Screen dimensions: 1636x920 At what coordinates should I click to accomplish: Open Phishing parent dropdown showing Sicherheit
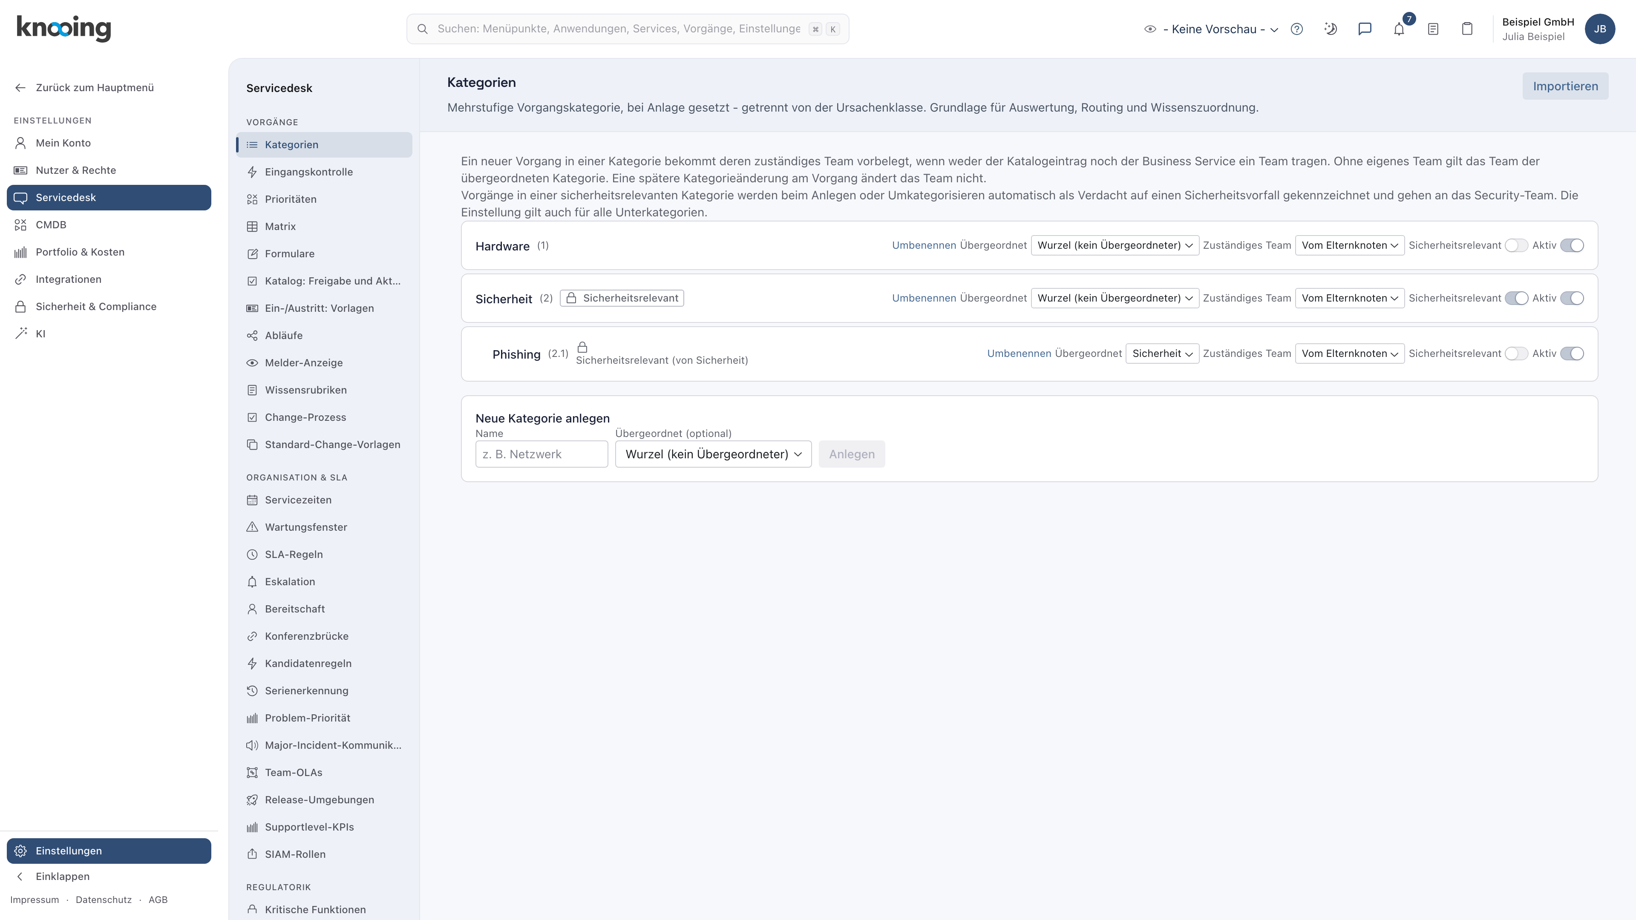1162,354
